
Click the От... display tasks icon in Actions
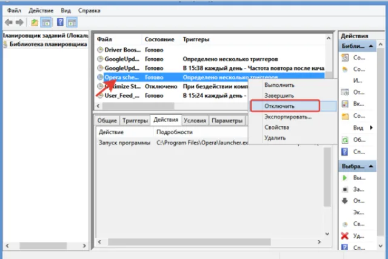(x=345, y=92)
